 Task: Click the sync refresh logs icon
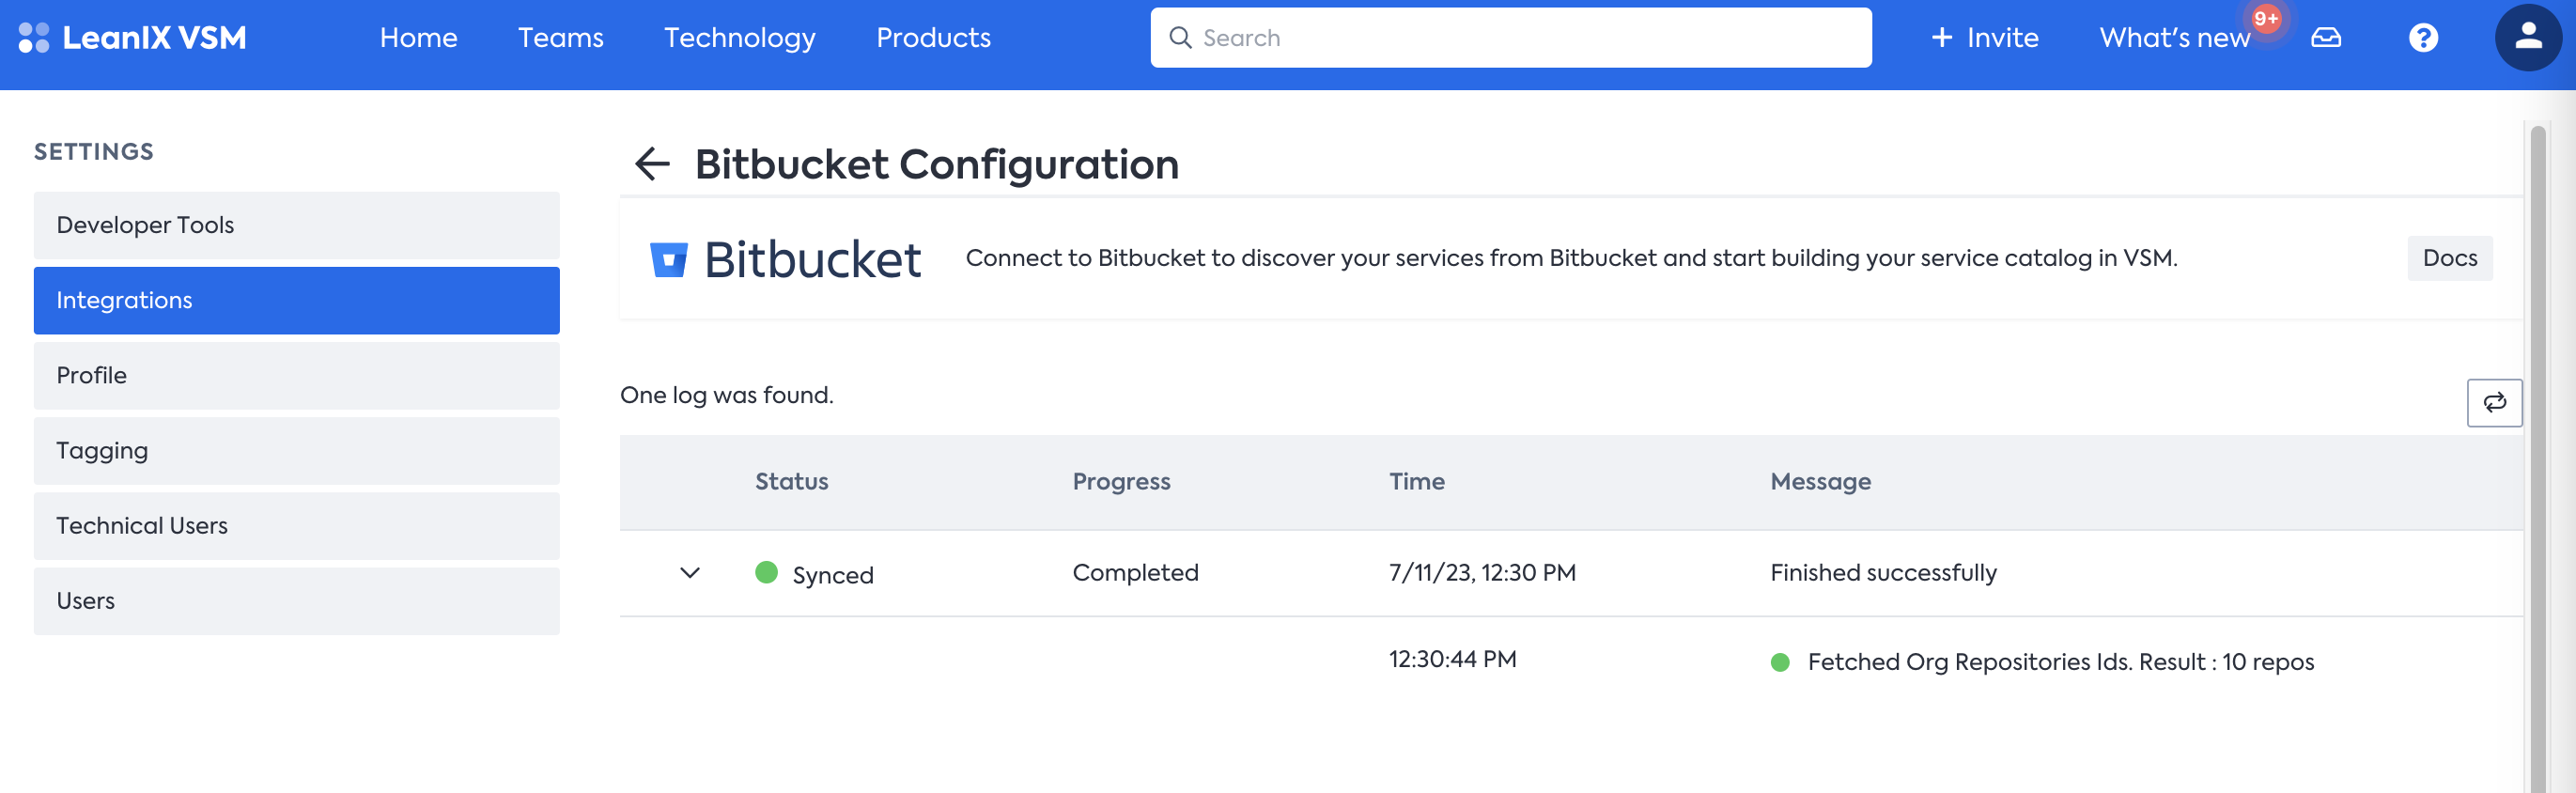click(2493, 402)
